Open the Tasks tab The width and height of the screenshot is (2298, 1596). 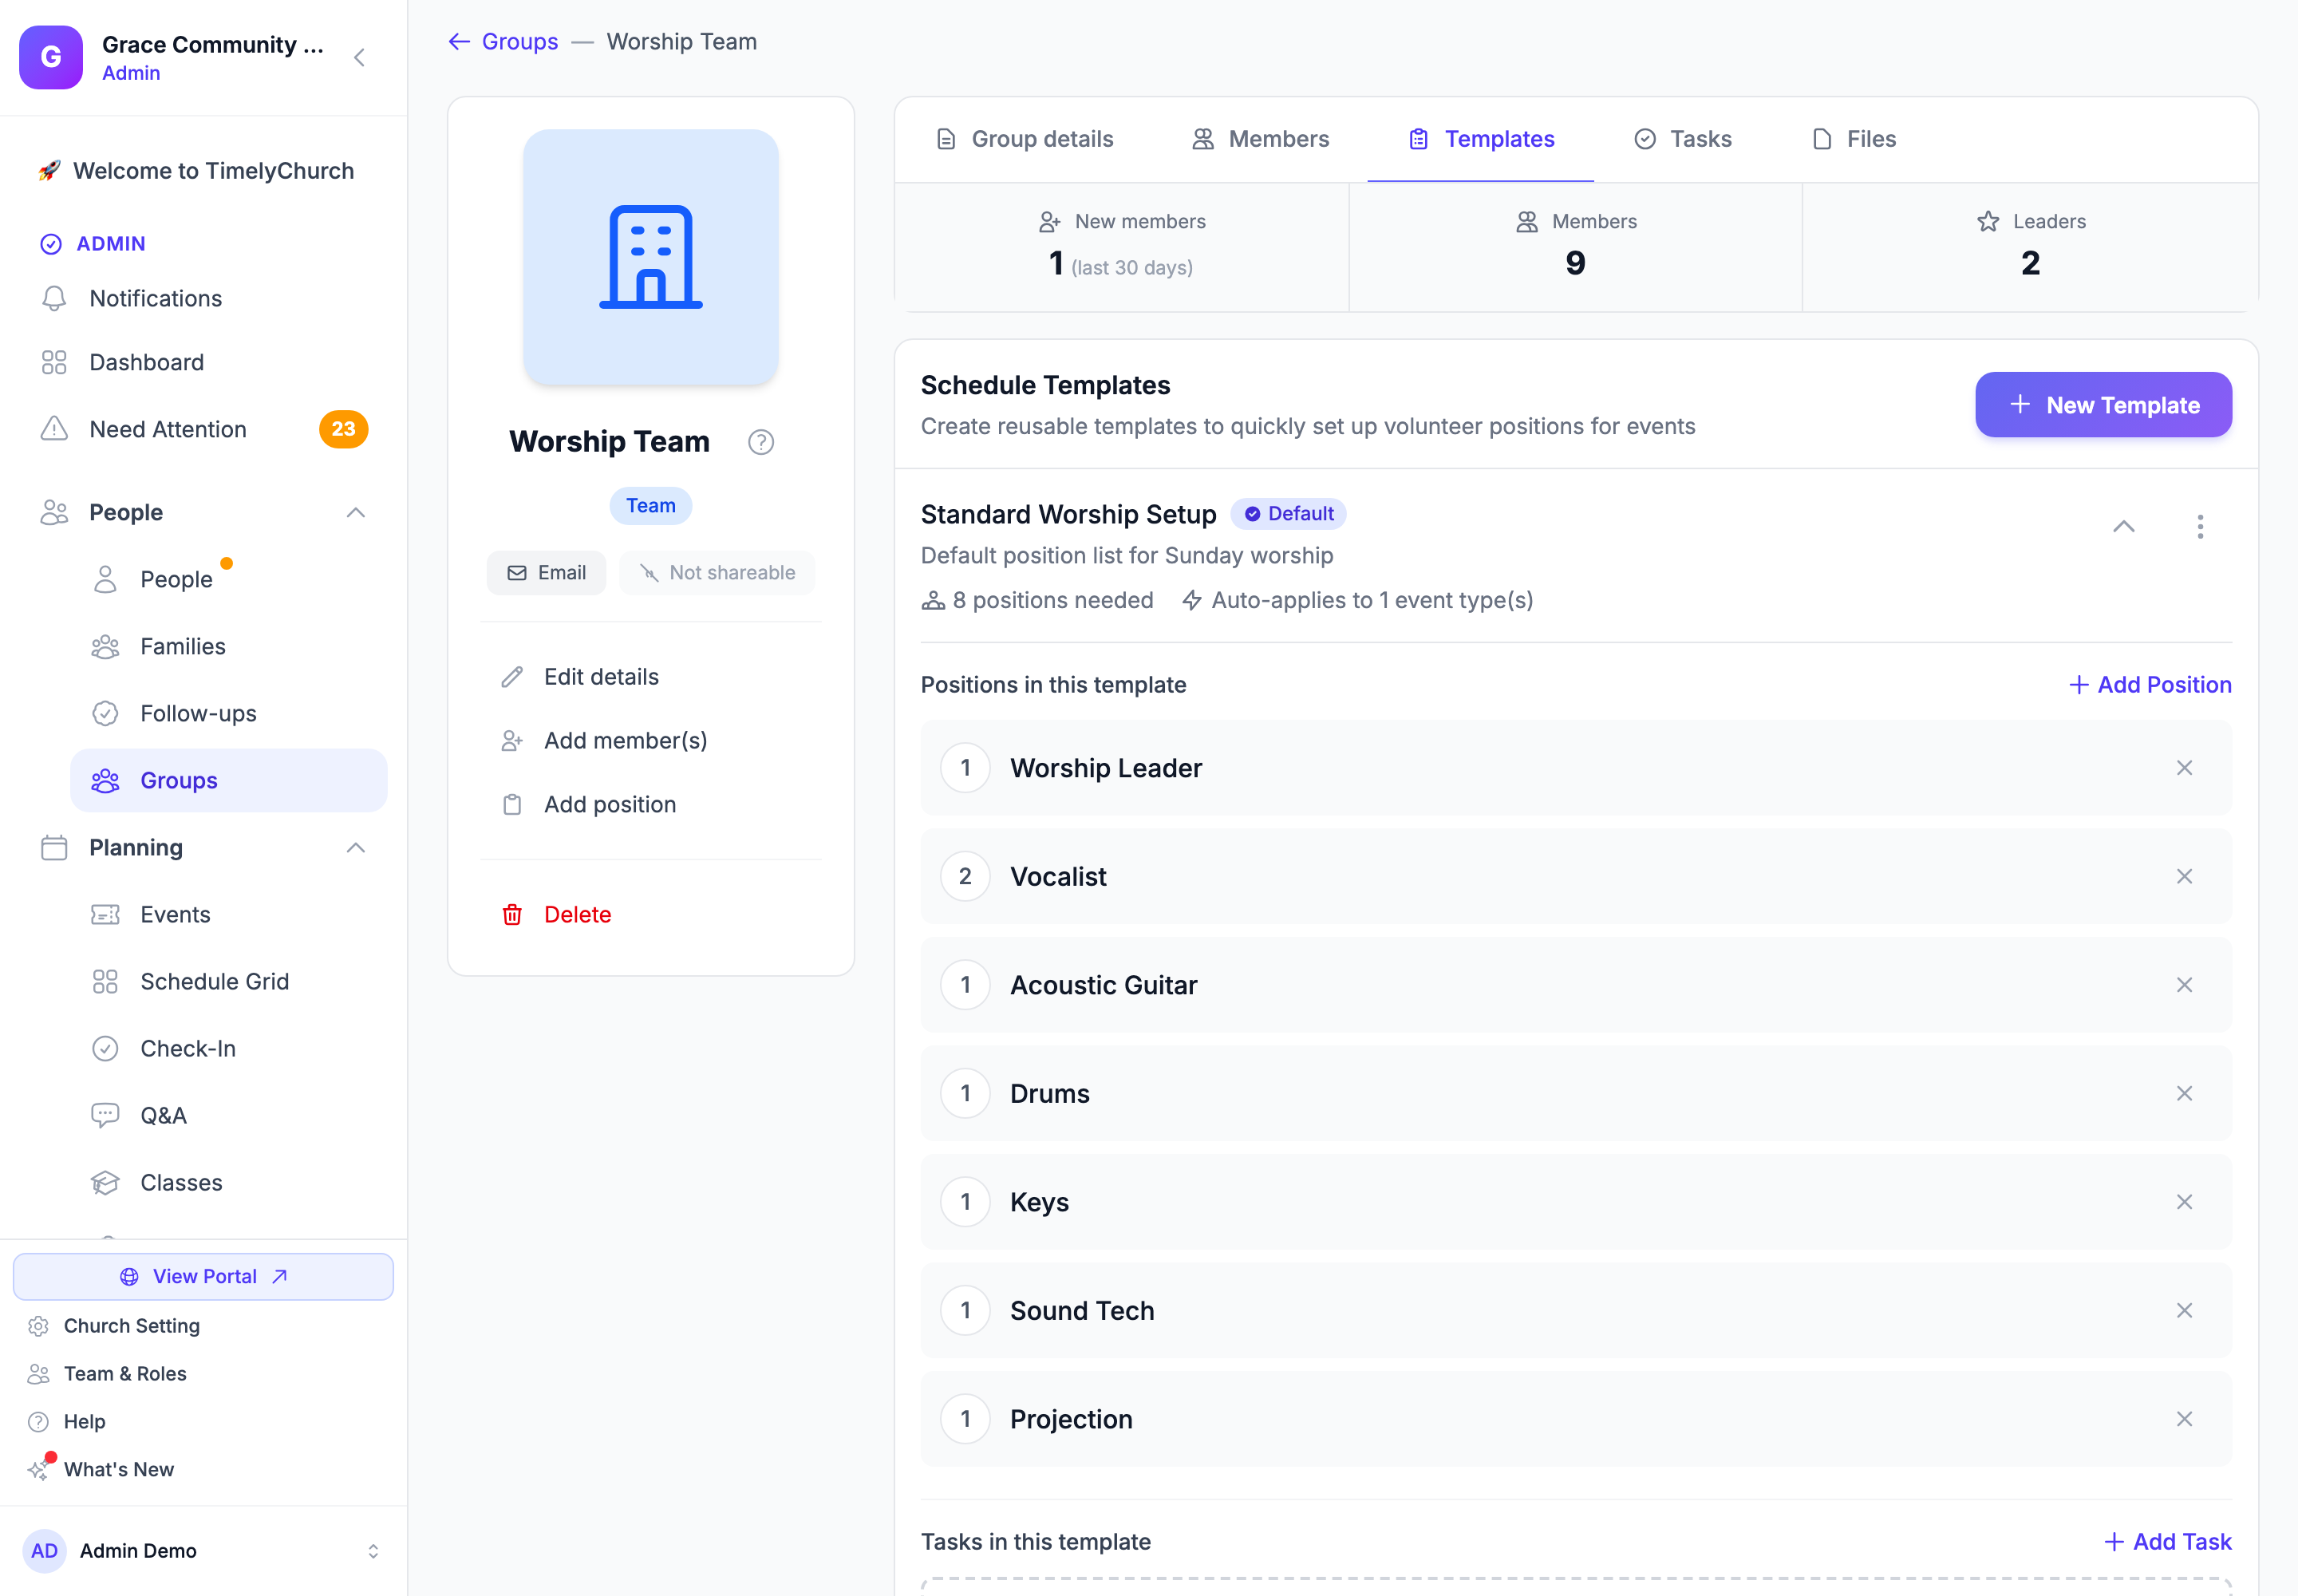pyautogui.click(x=1683, y=139)
